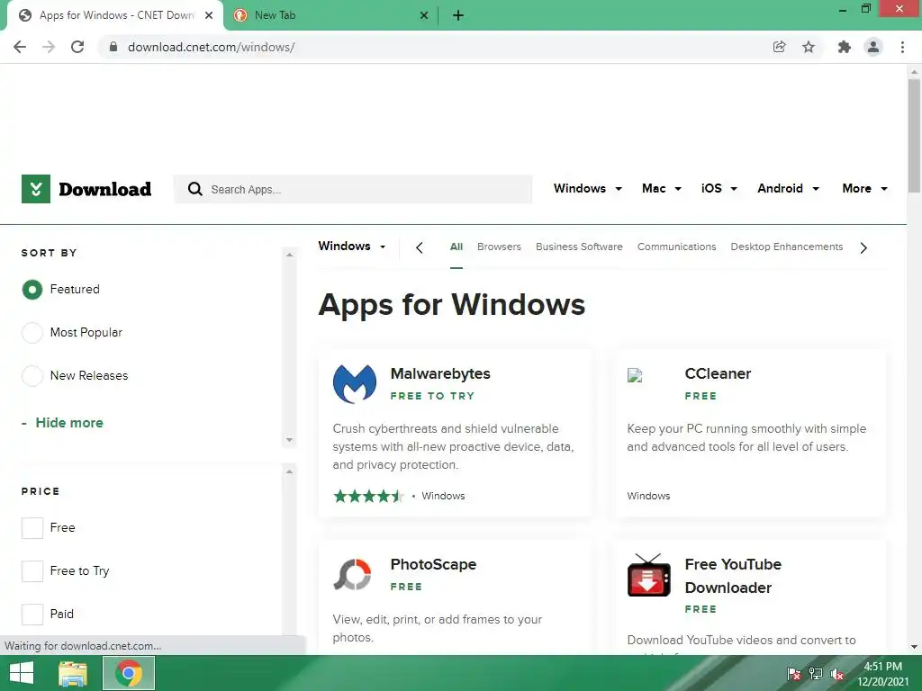Click the browser back arrow
The width and height of the screenshot is (922, 691).
20,47
